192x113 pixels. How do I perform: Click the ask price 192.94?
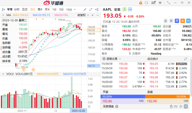click(152, 101)
